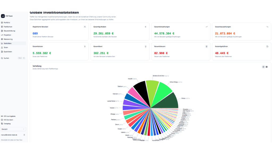Open Portfolio in the sidebar
This screenshot has width=272, height=153.
(x=7, y=23)
